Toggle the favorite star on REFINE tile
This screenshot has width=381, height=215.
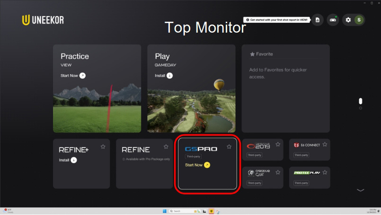(166, 147)
